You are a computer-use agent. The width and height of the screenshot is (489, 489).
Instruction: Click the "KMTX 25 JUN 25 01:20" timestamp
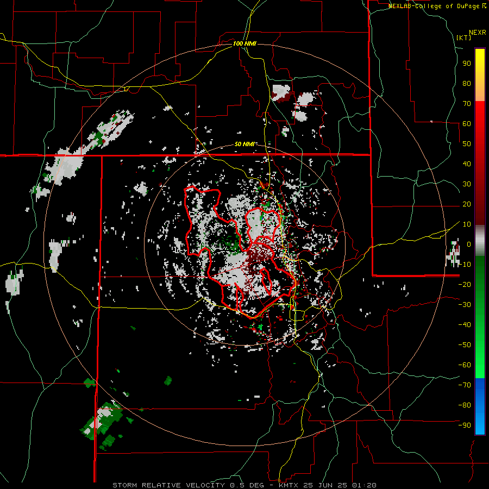coord(328,485)
